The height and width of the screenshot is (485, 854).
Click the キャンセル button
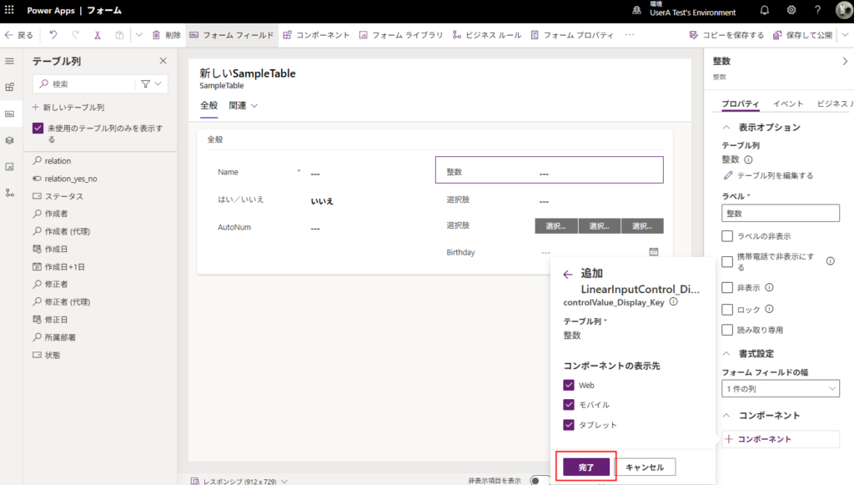click(x=645, y=467)
